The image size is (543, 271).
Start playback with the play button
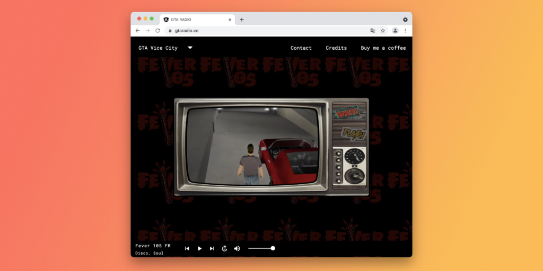click(x=199, y=249)
